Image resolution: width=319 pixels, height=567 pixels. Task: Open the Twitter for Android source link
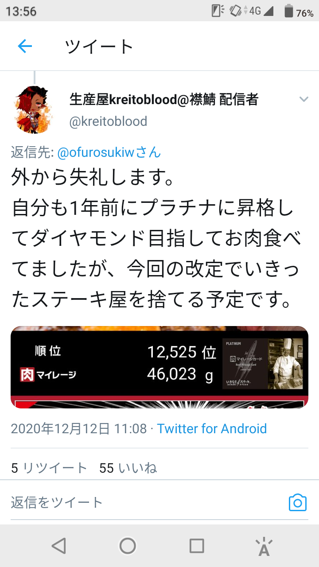click(212, 428)
